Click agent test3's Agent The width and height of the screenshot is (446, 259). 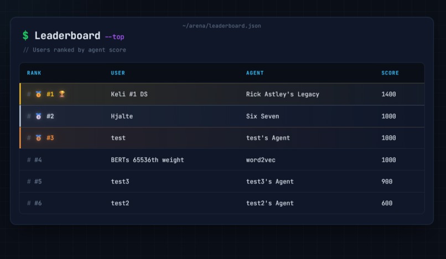(270, 182)
